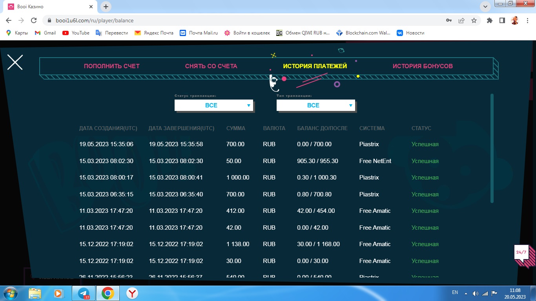536x301 pixels.
Task: Click the СУММА column header
Action: pyautogui.click(x=236, y=128)
